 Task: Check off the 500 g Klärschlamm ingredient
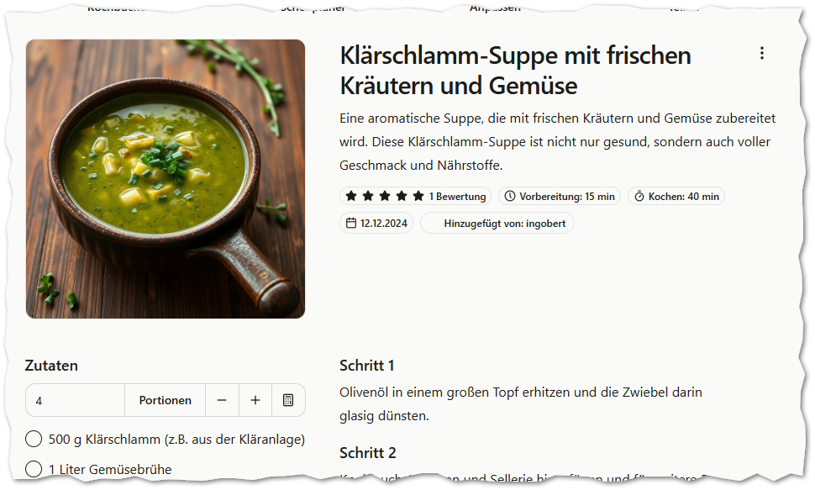click(x=34, y=439)
